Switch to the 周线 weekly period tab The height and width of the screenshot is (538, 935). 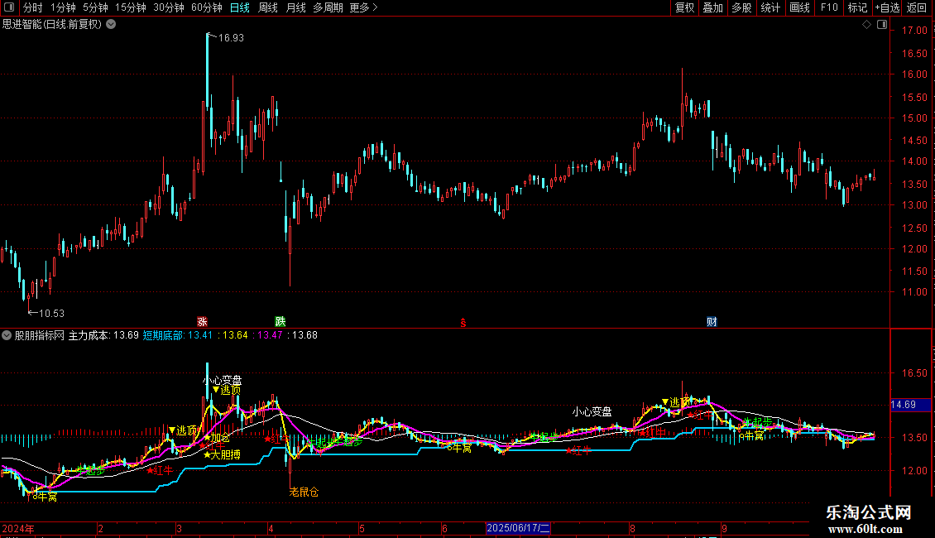(x=268, y=8)
